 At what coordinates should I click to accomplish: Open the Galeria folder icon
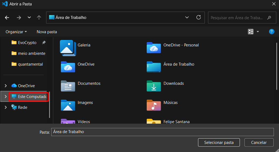(x=68, y=48)
